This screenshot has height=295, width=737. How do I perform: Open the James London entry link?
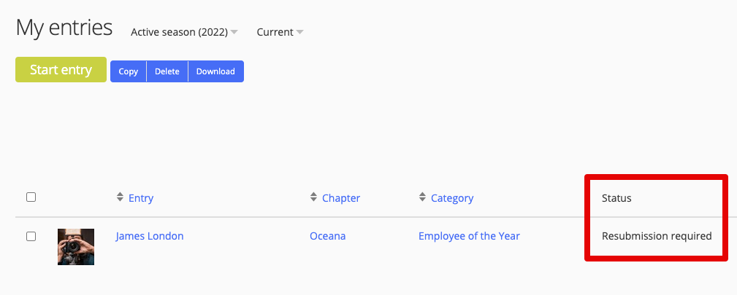coord(150,236)
